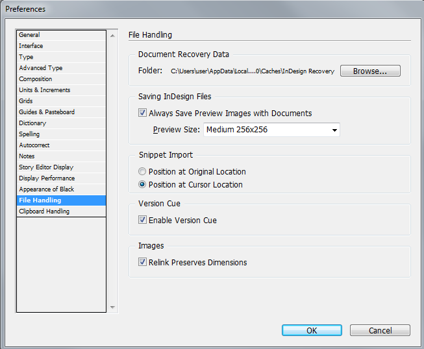Open Display Performance preferences
The width and height of the screenshot is (424, 349).
point(61,178)
